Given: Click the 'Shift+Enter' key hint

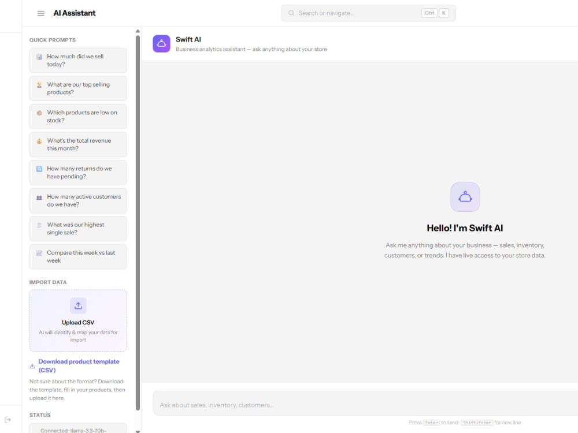Looking at the screenshot, I should pos(477,423).
